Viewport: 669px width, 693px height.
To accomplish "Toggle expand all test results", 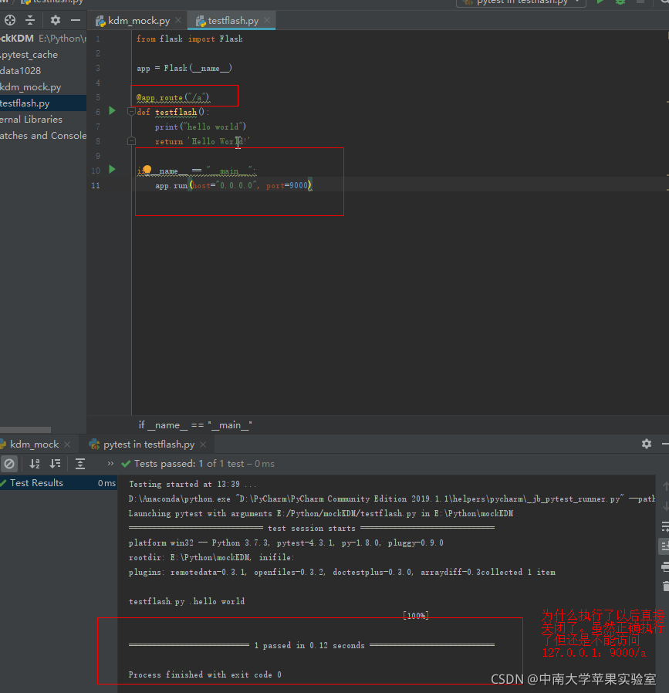I will pos(80,464).
